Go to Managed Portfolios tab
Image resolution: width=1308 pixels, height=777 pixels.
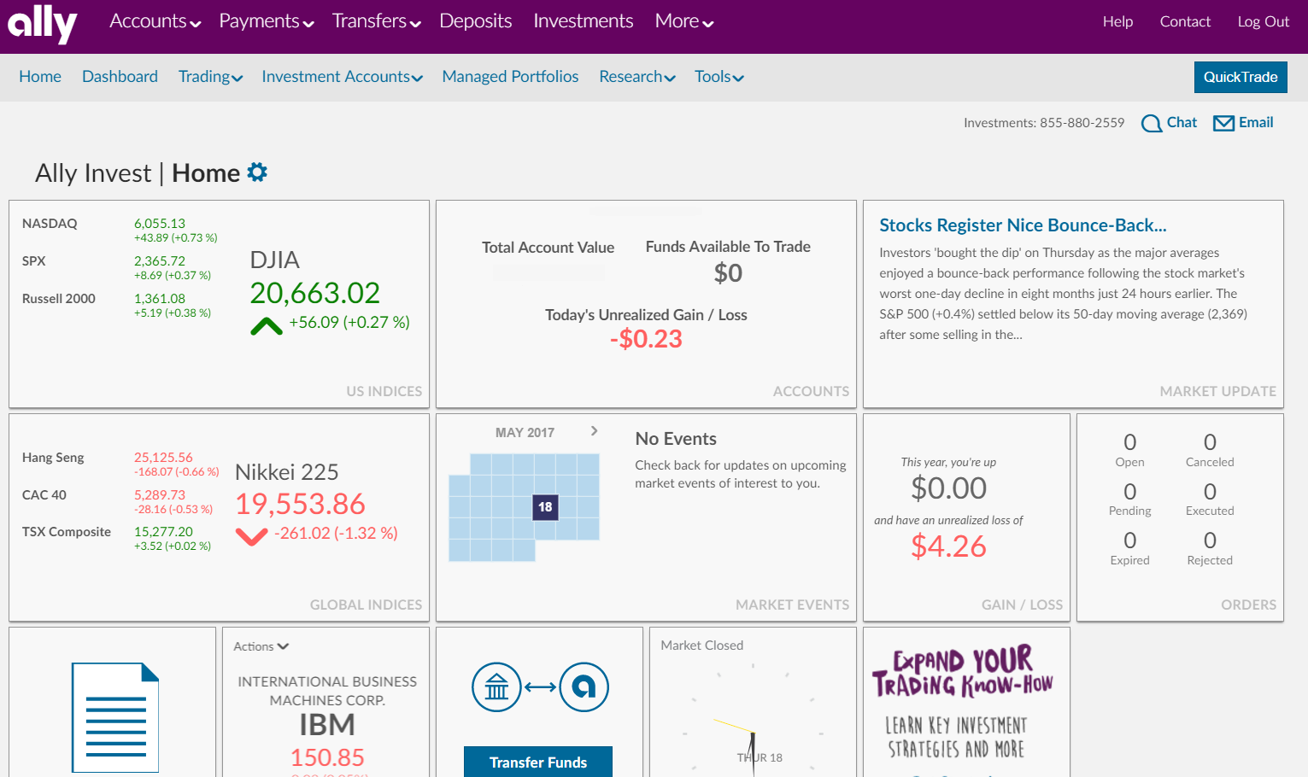pos(510,77)
